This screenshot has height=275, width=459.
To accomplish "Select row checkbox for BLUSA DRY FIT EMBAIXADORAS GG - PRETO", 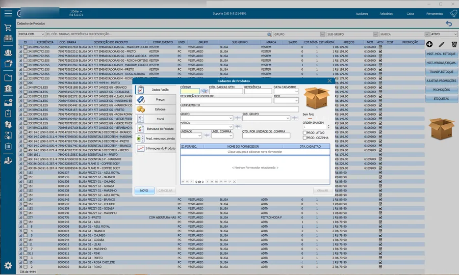I will point(25,51).
